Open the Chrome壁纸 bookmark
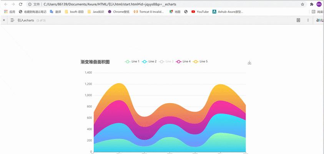This screenshot has width=324, height=154. [119, 12]
